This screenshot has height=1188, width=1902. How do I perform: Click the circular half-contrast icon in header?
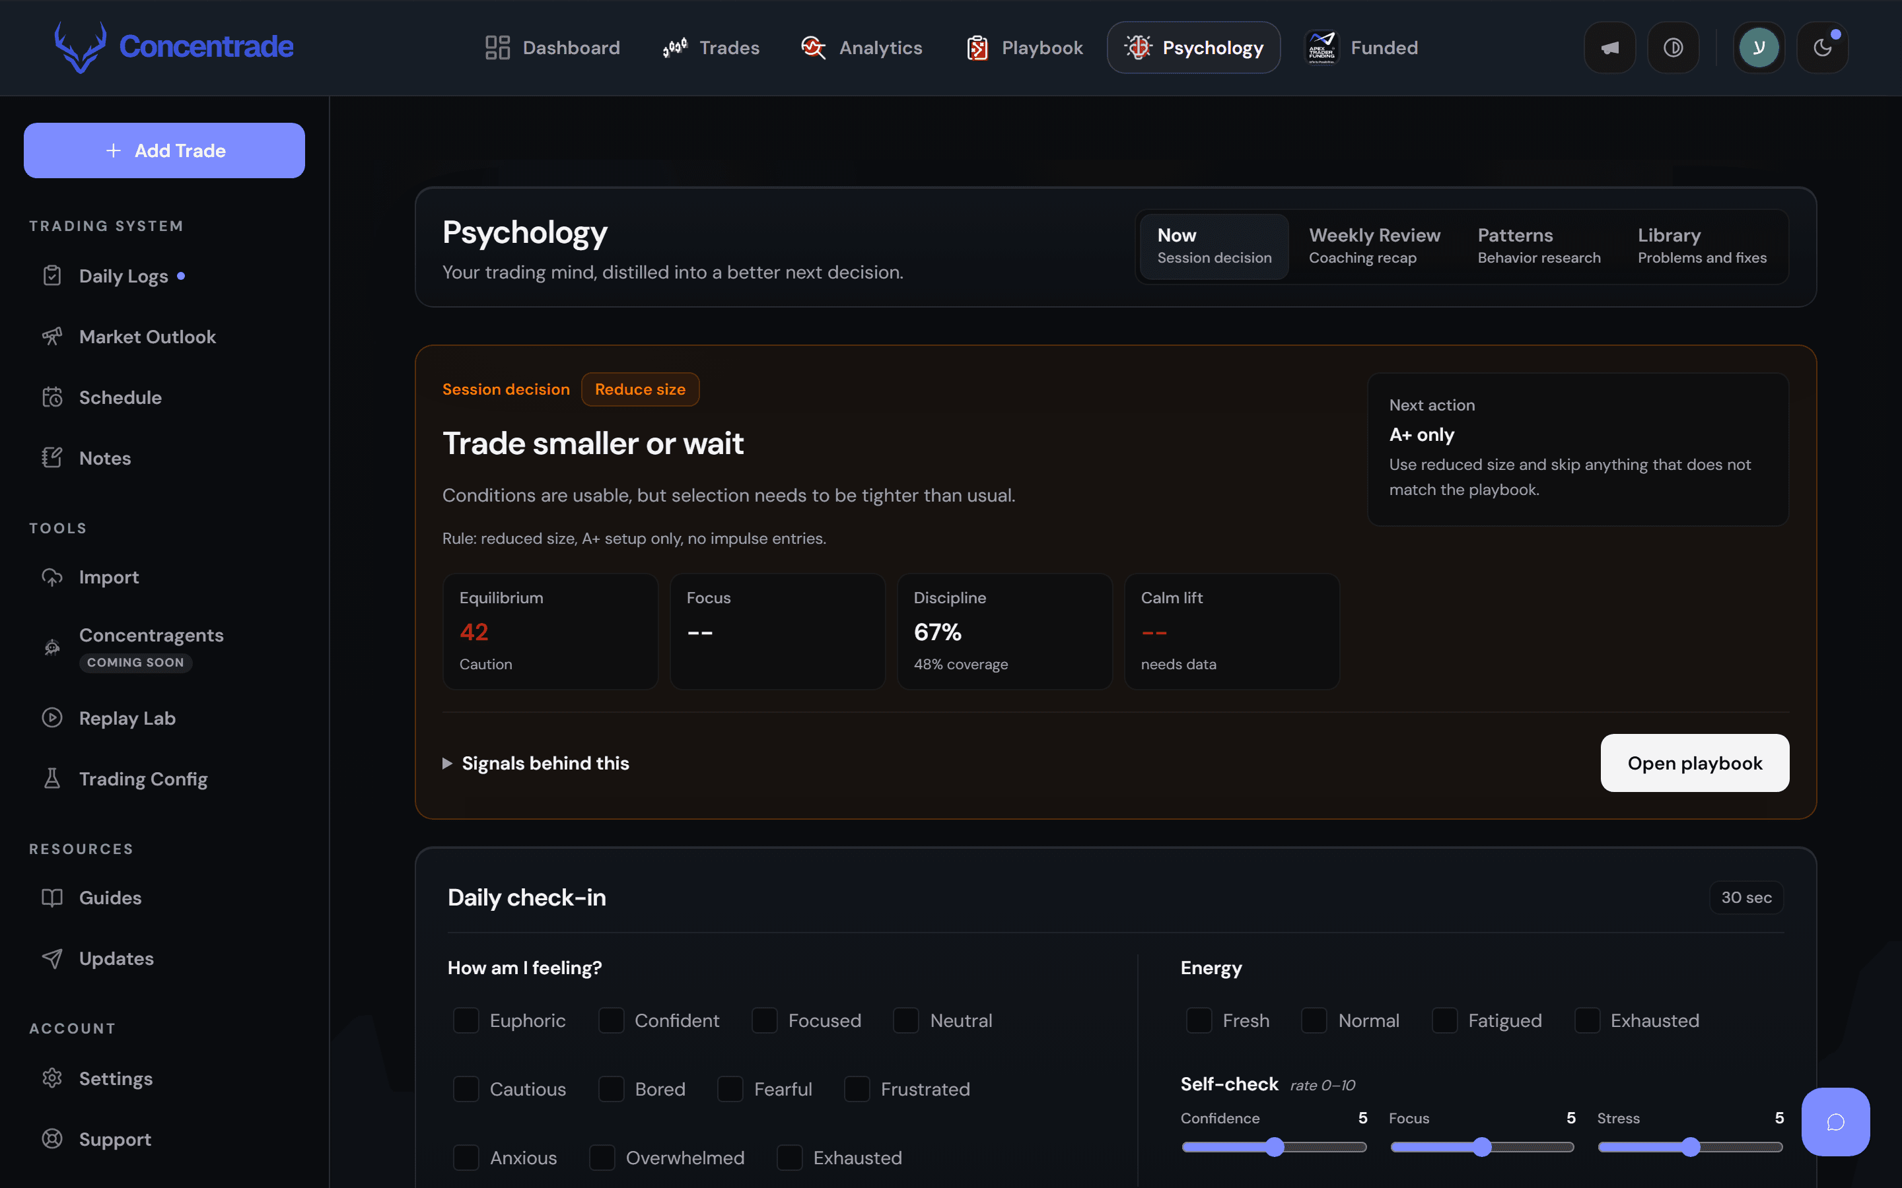1673,48
